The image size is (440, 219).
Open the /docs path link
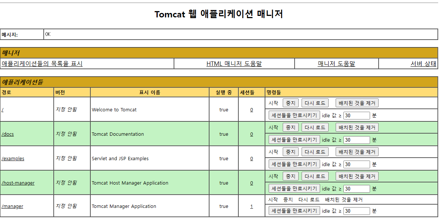[x=7, y=134]
